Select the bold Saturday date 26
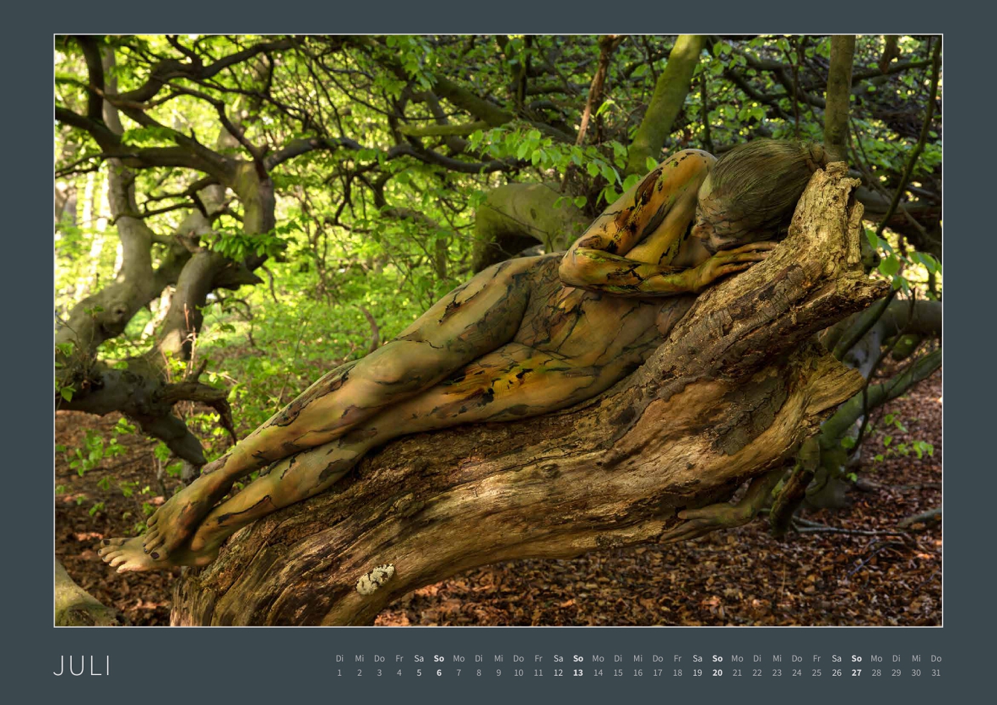997x705 pixels. 837,672
